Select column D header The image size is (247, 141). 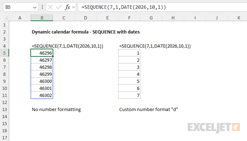tap(85, 18)
